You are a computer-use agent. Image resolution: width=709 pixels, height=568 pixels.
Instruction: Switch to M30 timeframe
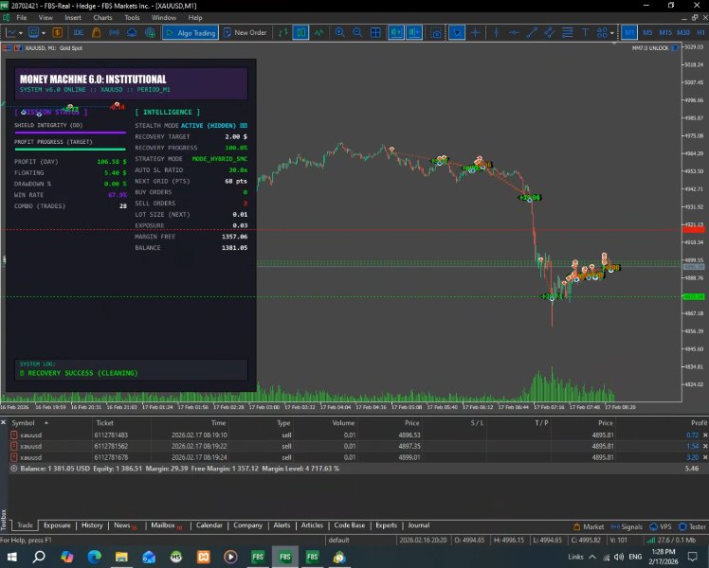point(683,32)
